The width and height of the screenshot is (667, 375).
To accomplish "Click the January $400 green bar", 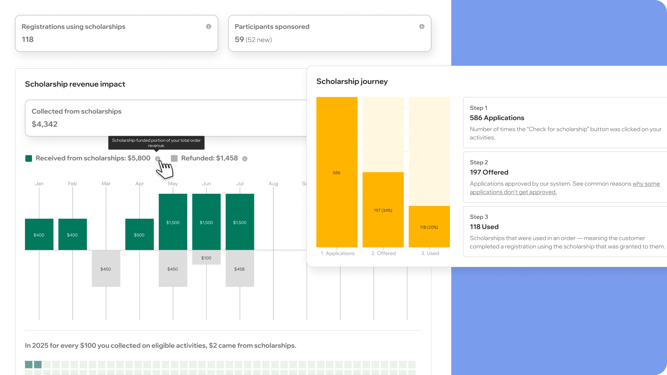I will coord(39,235).
